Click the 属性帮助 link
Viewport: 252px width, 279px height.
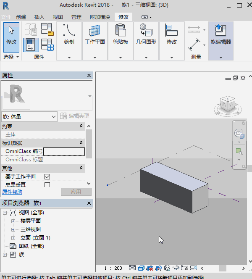12,192
